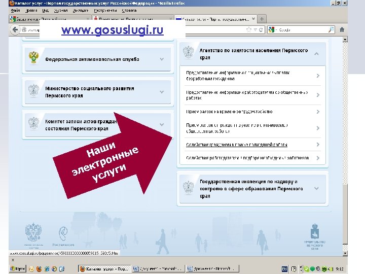Show the address bar history dropdown arrow

255,30
